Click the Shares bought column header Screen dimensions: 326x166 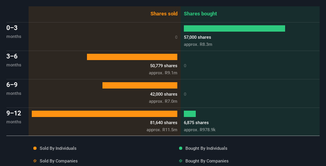(200, 14)
